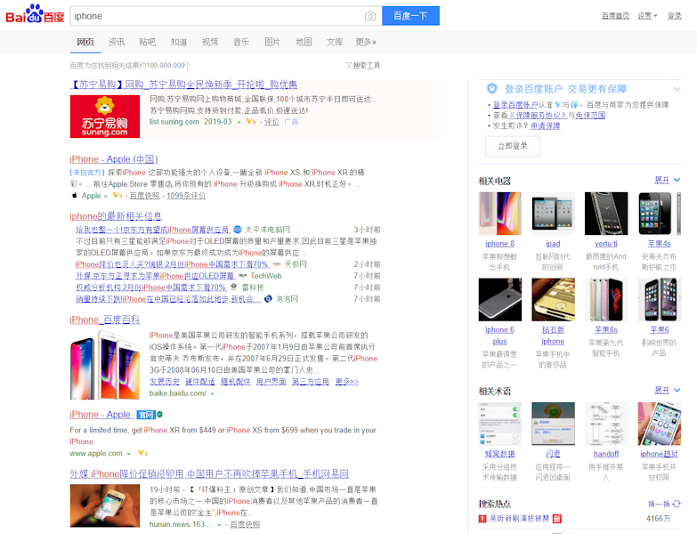Screen dimensions: 697x534
Task: Click the green verified shield beside 官网 badge
Action: (159, 414)
